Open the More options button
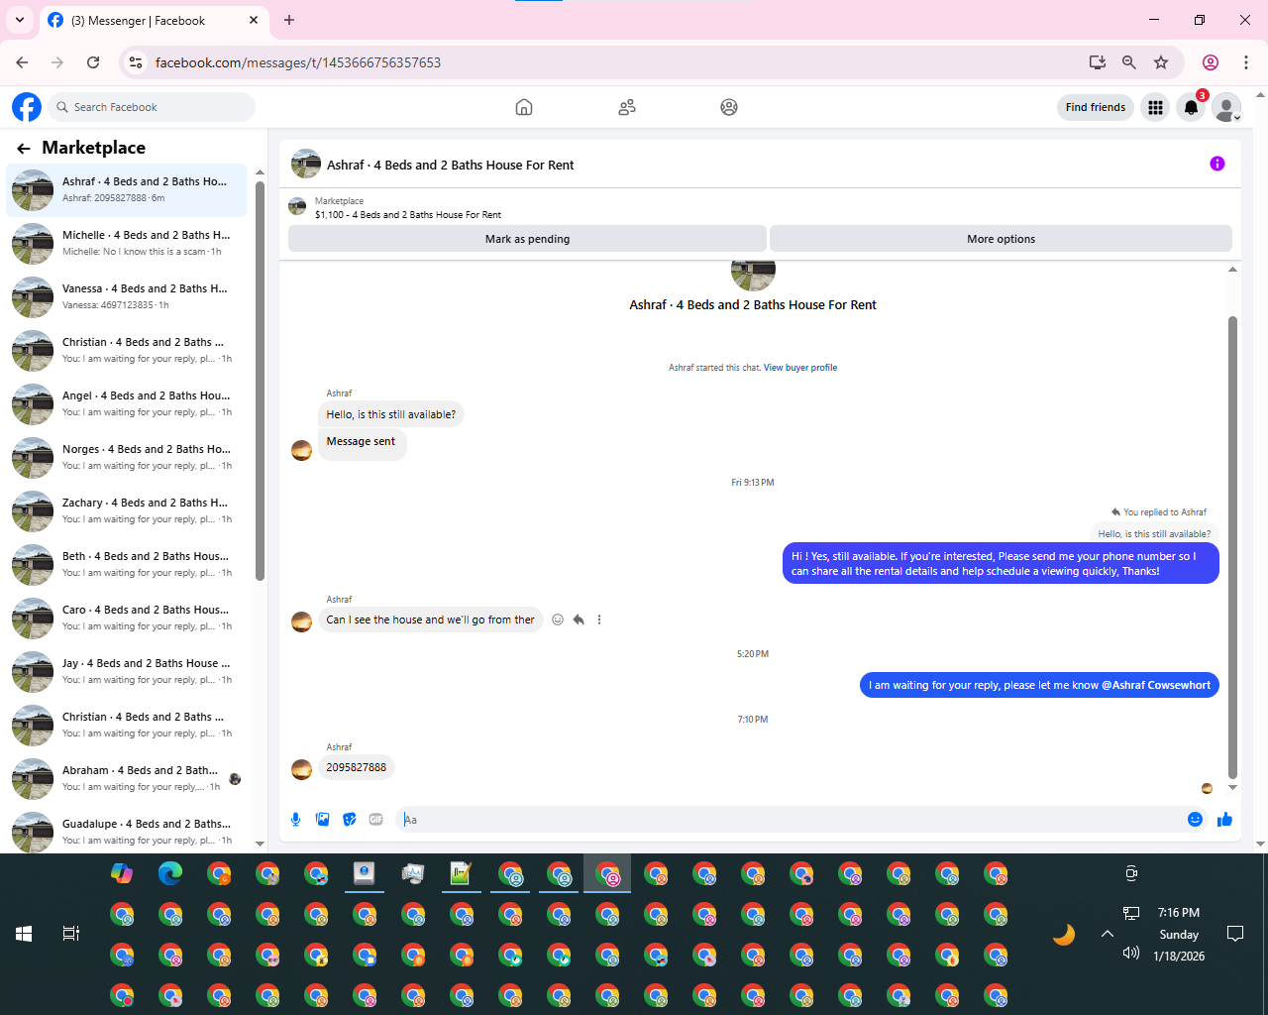 click(1001, 239)
